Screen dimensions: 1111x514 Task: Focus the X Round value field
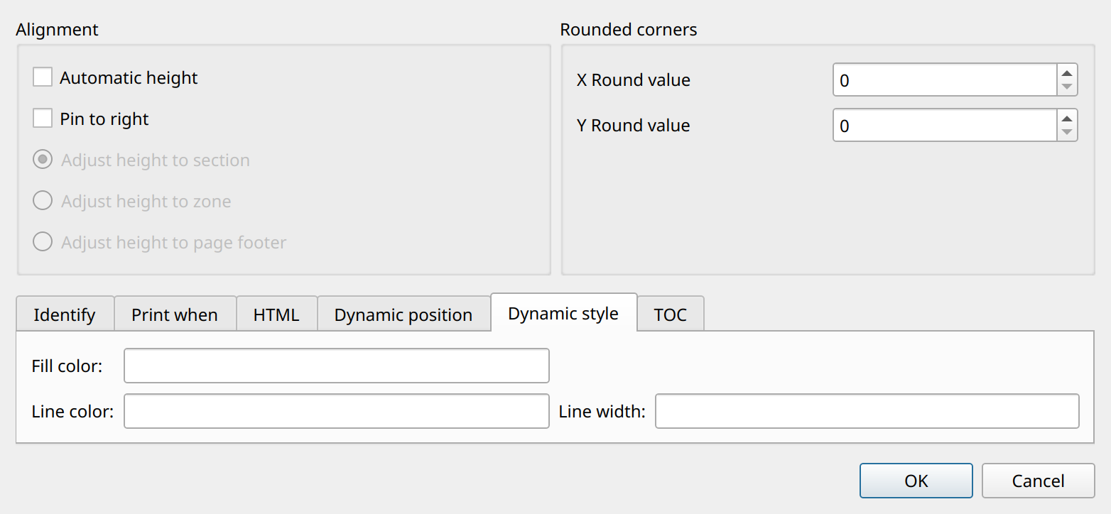945,80
